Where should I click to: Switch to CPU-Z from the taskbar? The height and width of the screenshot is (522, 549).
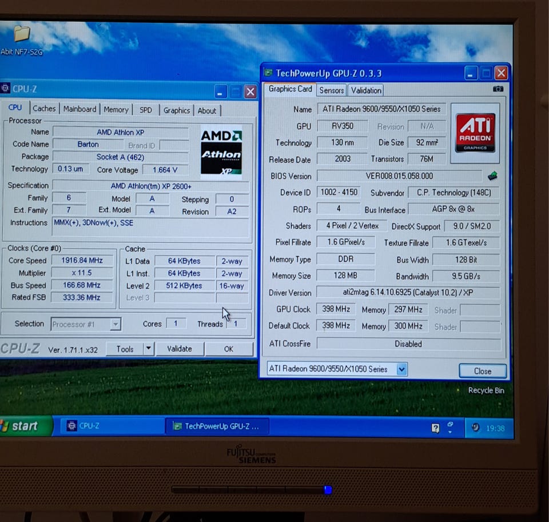(x=112, y=426)
